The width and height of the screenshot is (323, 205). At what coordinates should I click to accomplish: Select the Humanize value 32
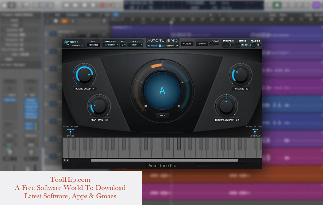point(247,89)
